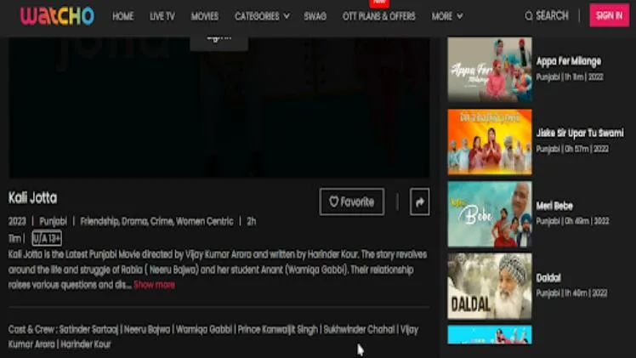Screen dimensions: 636x358
Task: Expand description with Show more
Action: [154, 285]
